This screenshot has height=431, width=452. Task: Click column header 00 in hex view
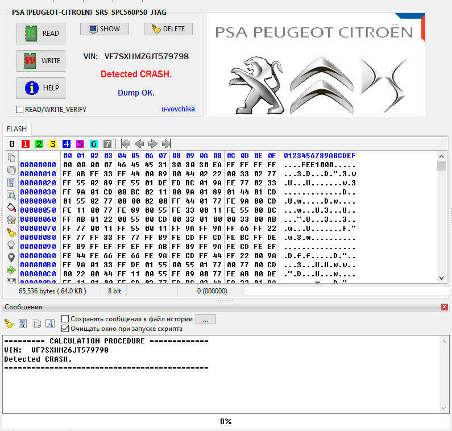[68, 156]
